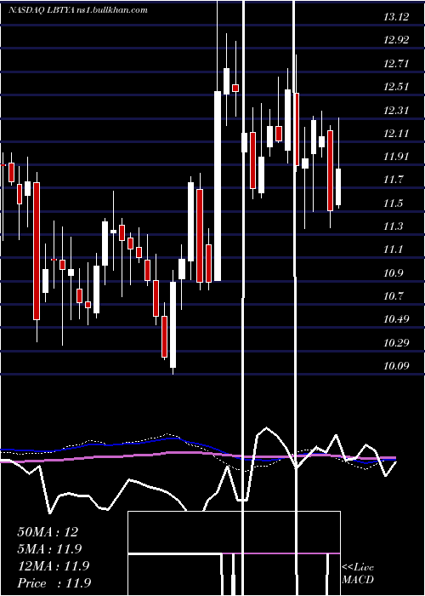This screenshot has width=425, height=596.
Task: Click the 12.31 price axis label
Action: [396, 111]
